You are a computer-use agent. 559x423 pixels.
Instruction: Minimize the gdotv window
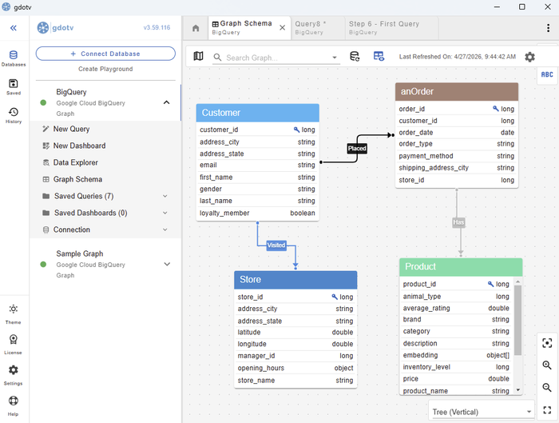[x=497, y=6]
